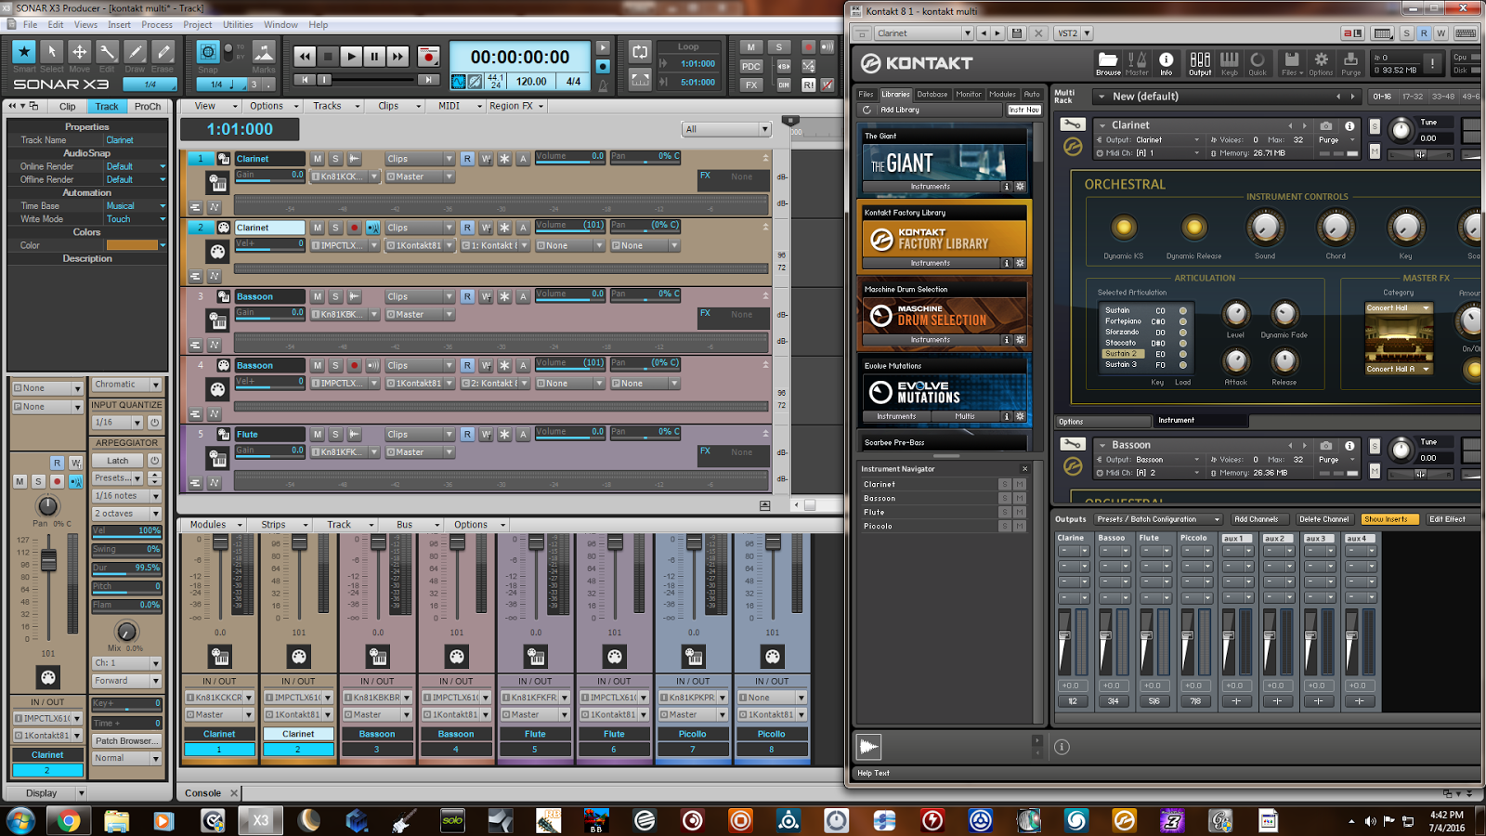Screen dimensions: 1486x836
Task: Click the Stop button in SONAR transport
Action: [x=328, y=57]
